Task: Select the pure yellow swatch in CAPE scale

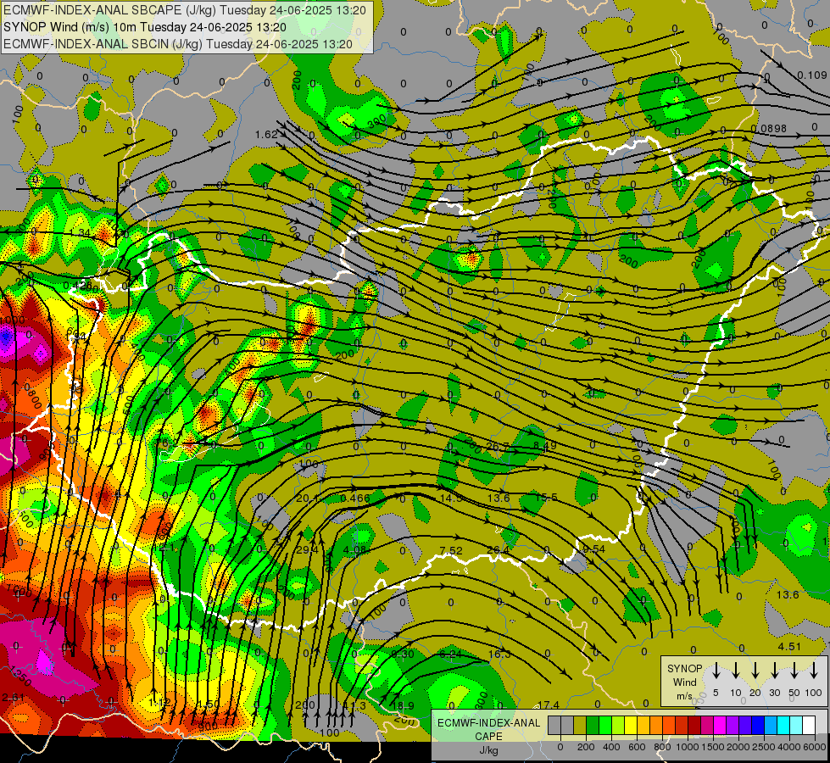Action: click(x=631, y=725)
